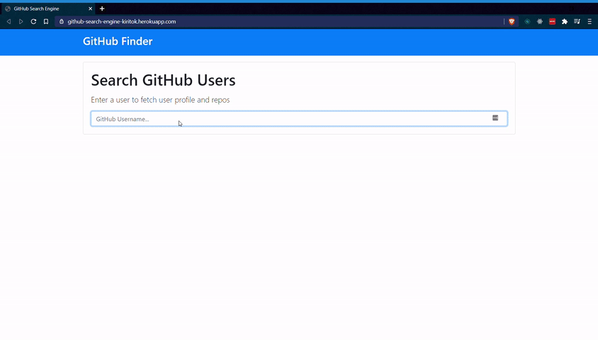Click the keyboard icon inside username field
Viewport: 598px width, 340px height.
[495, 118]
